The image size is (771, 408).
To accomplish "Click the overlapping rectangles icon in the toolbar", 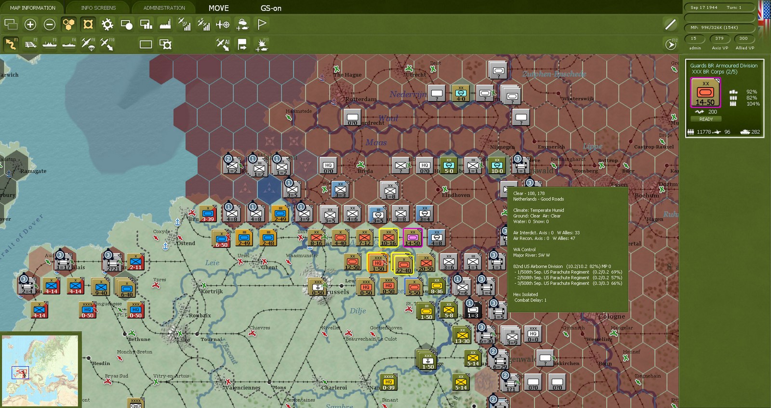I will point(11,24).
